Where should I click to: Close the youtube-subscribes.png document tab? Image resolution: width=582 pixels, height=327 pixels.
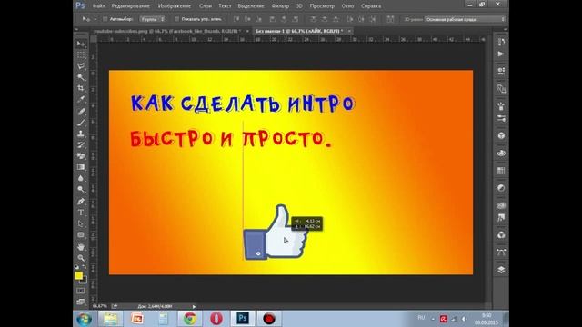tap(247, 31)
